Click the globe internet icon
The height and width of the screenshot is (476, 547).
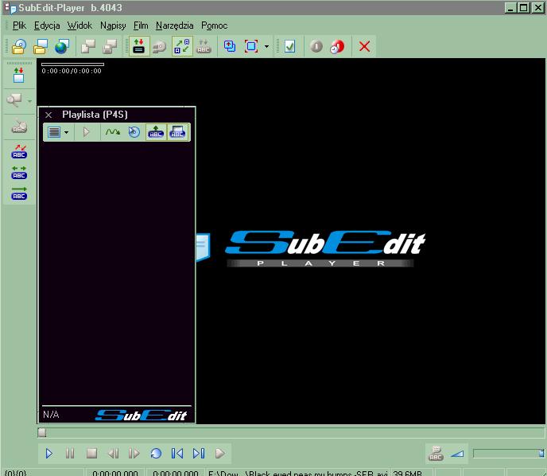[62, 46]
